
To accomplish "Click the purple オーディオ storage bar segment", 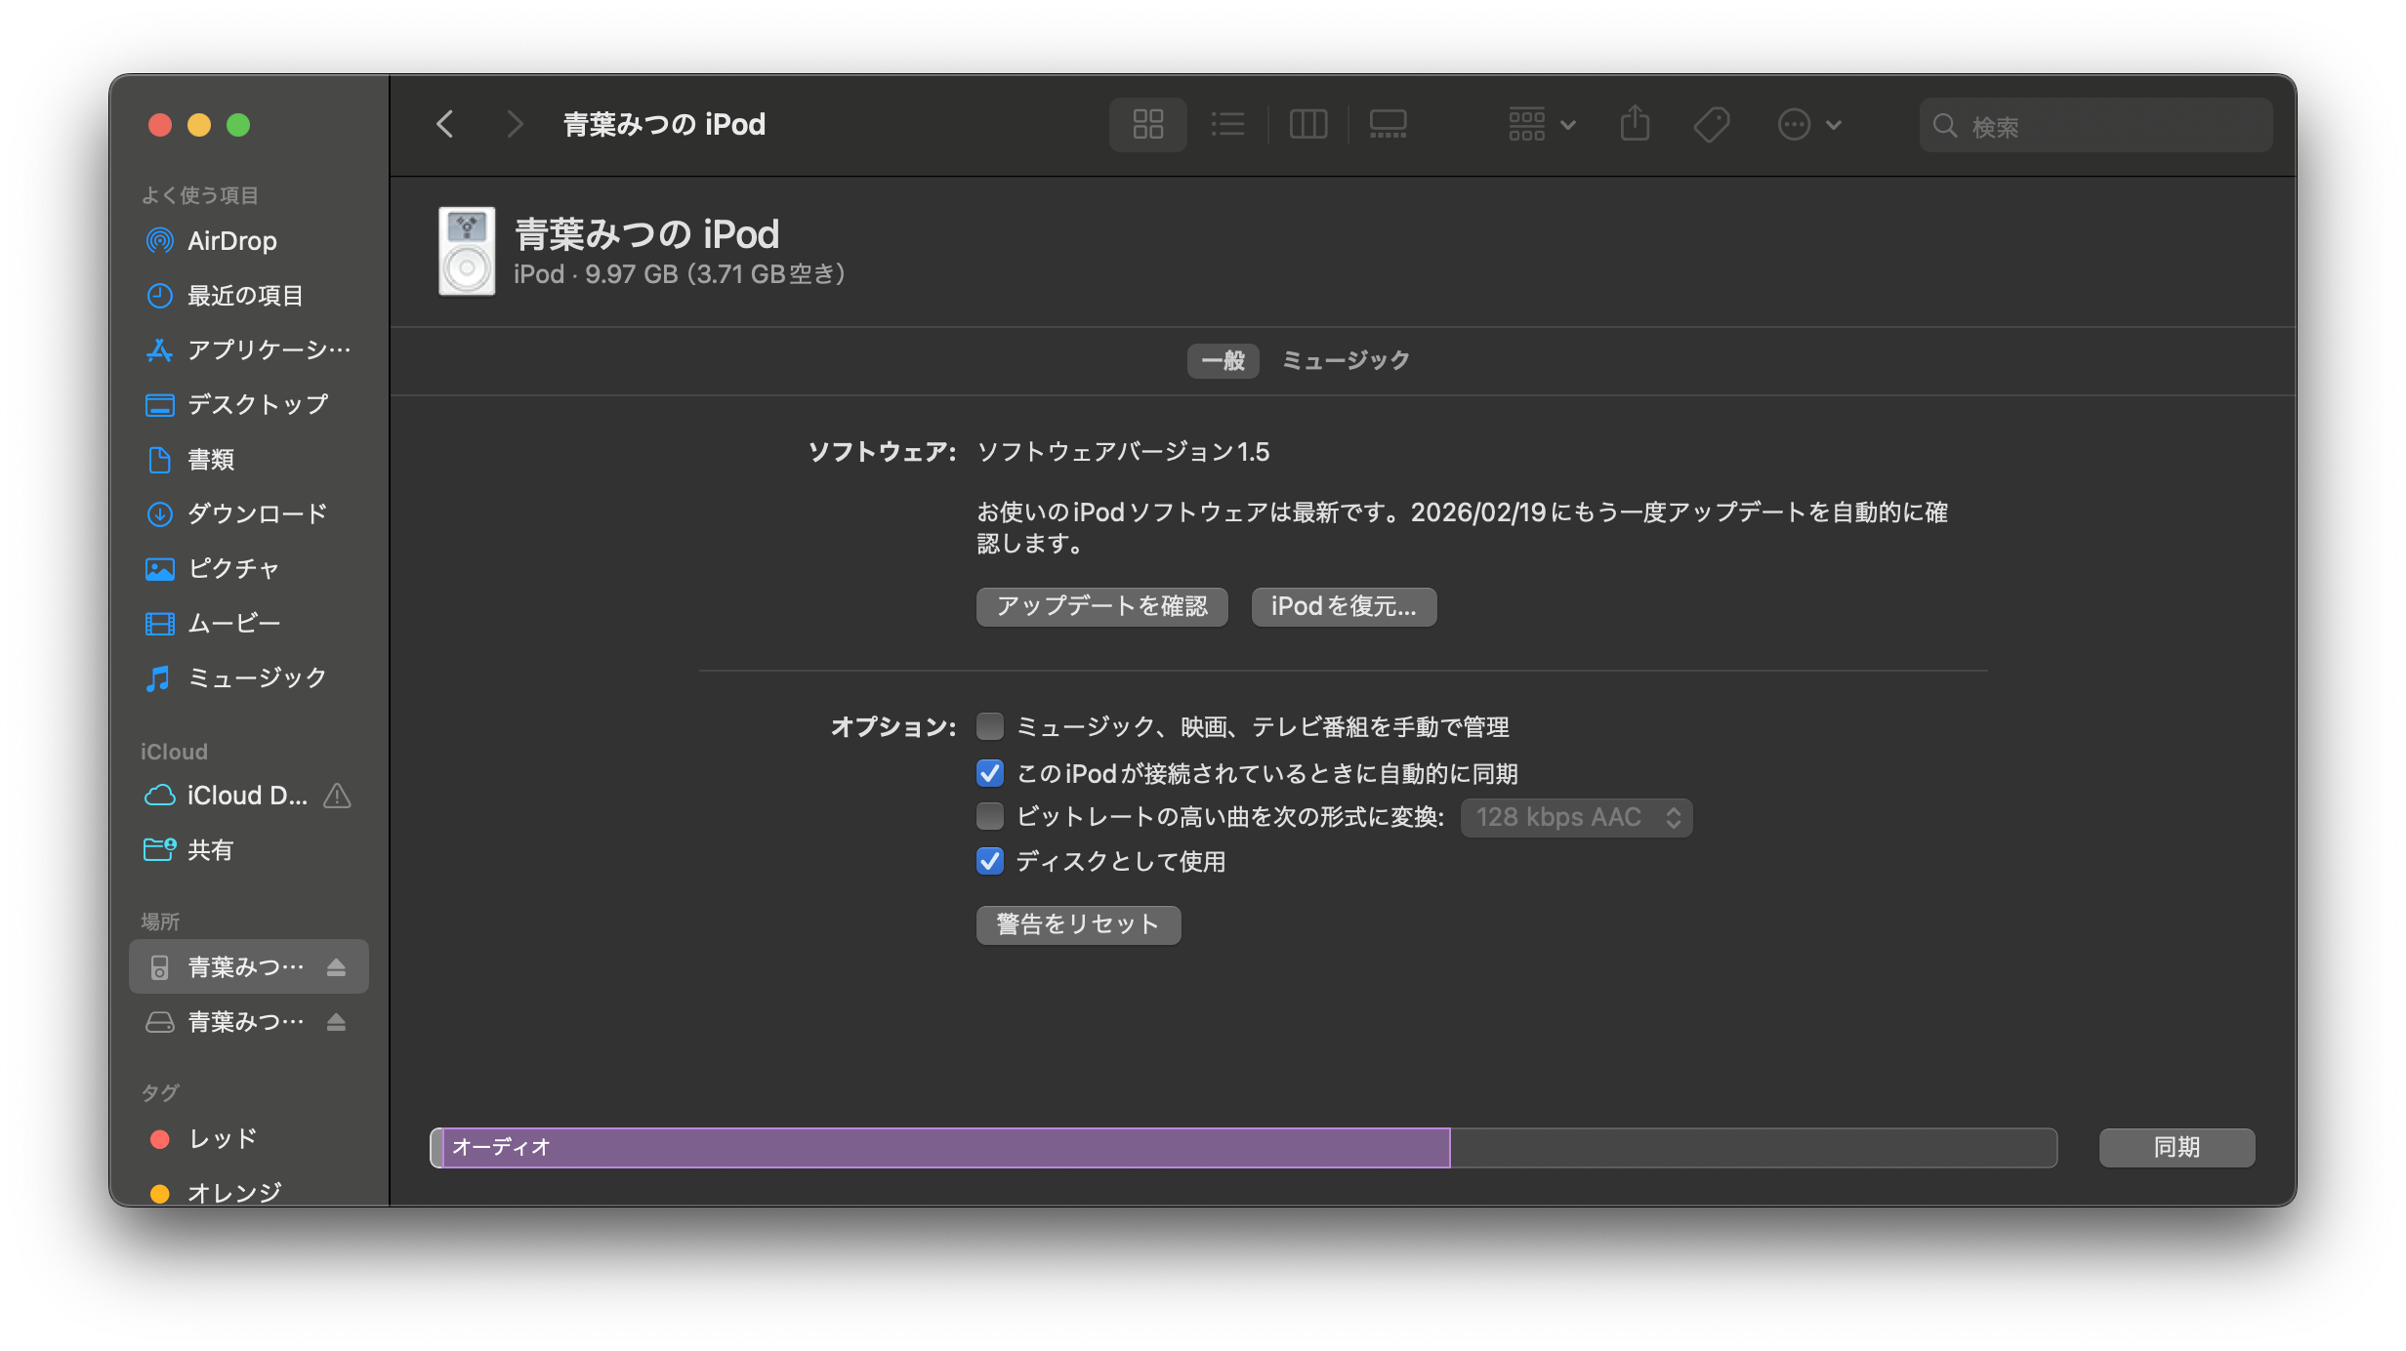I will tap(945, 1148).
